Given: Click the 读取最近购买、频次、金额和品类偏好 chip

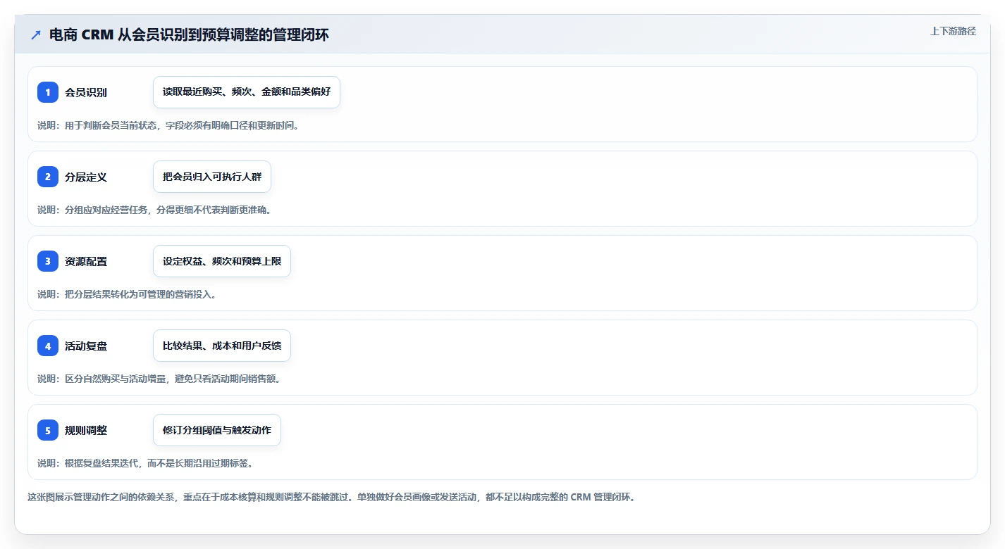Looking at the screenshot, I should click(x=247, y=92).
